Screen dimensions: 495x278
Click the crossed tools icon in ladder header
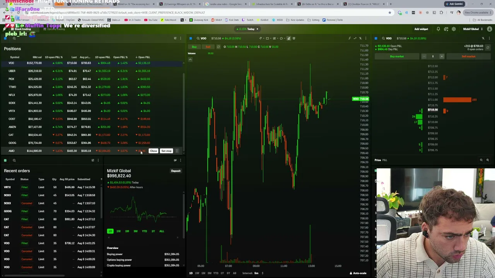click(483, 38)
